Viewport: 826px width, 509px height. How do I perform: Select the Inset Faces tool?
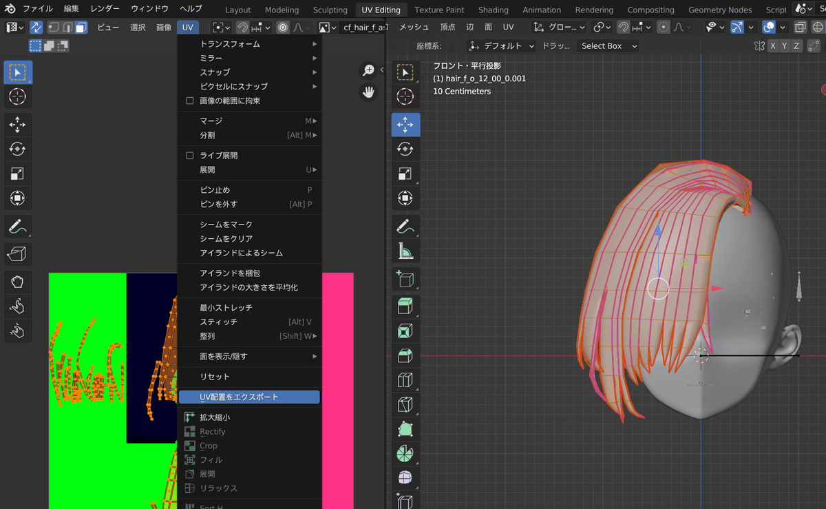tap(405, 331)
